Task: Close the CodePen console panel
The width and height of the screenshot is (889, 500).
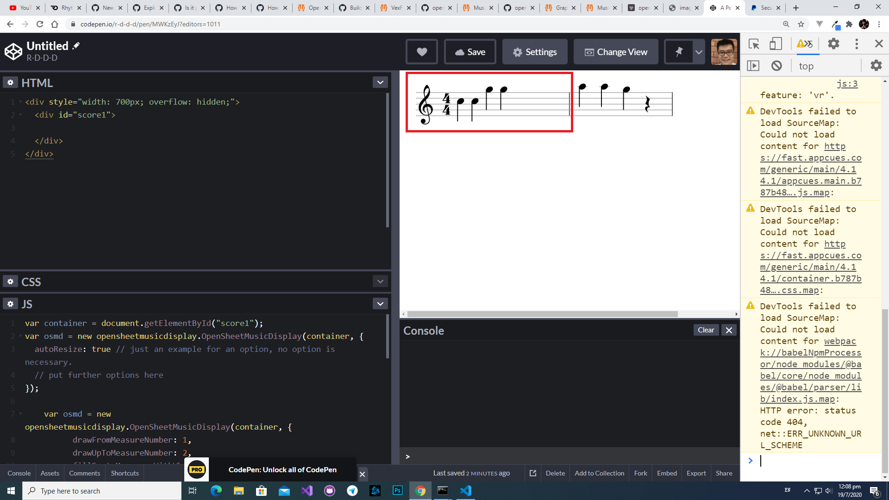Action: 729,330
